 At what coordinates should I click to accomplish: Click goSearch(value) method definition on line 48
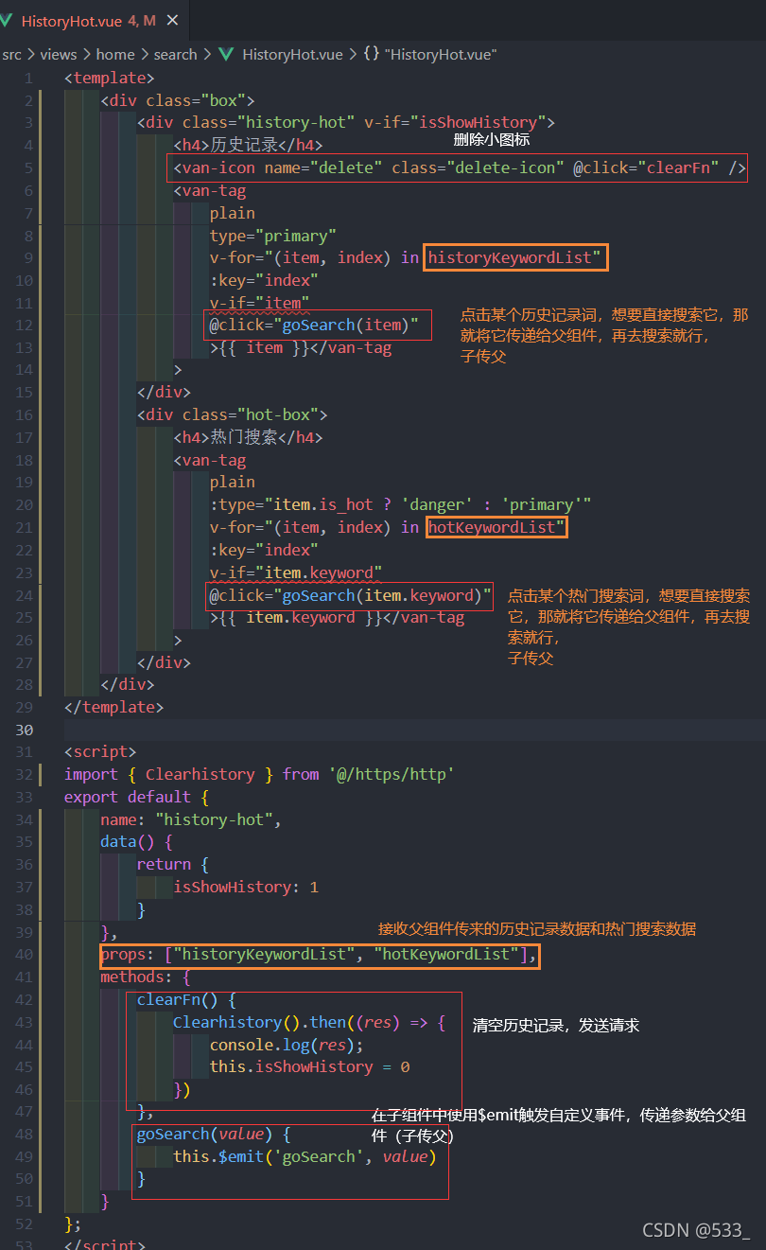205,1135
